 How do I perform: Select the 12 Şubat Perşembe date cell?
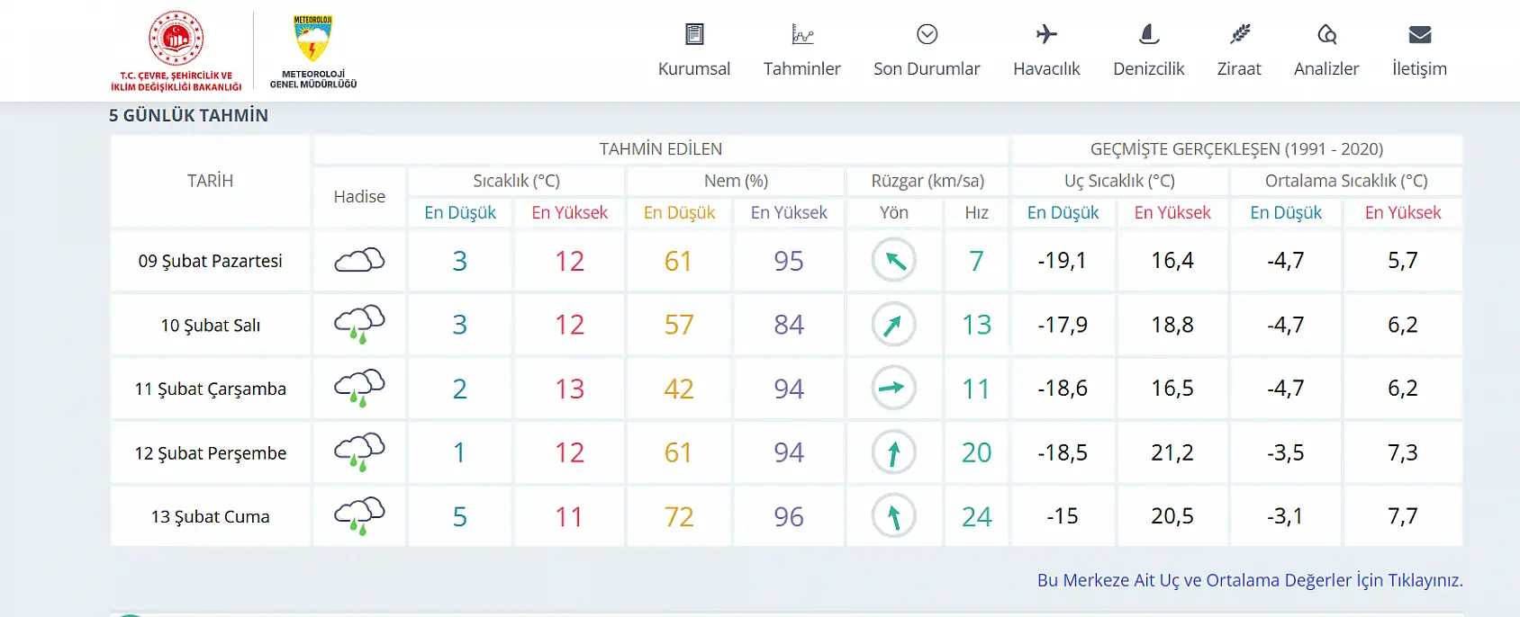coord(211,453)
